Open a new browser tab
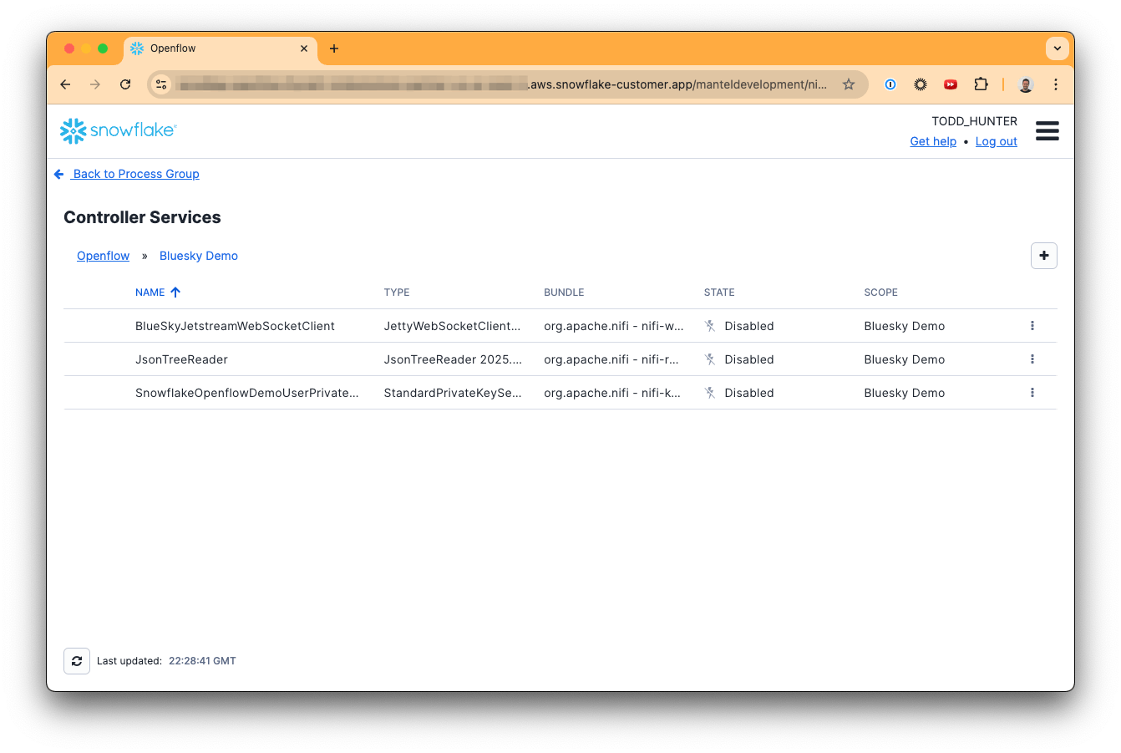The height and width of the screenshot is (753, 1121). coord(334,48)
